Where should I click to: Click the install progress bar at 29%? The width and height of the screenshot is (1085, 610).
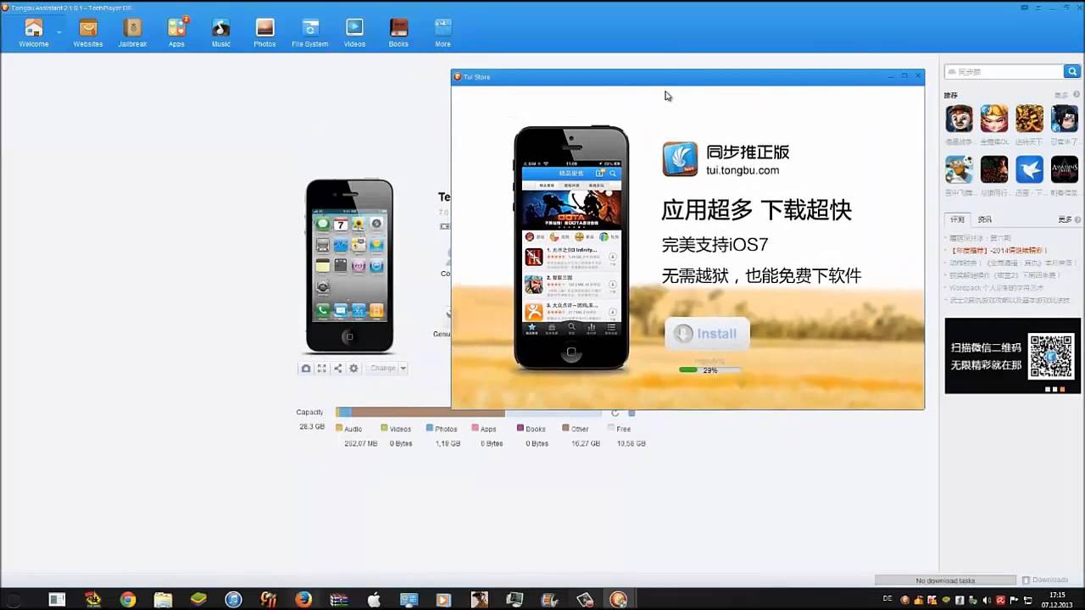pyautogui.click(x=709, y=369)
